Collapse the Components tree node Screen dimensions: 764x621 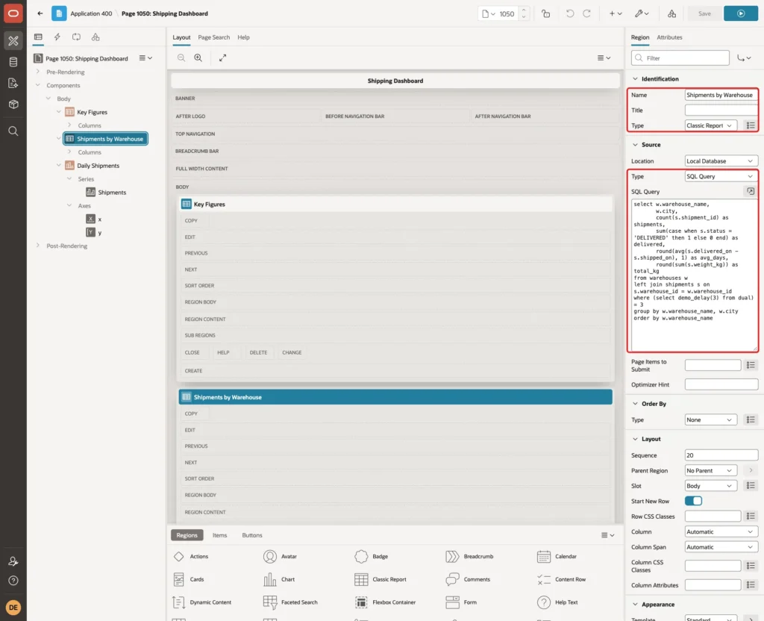[38, 85]
